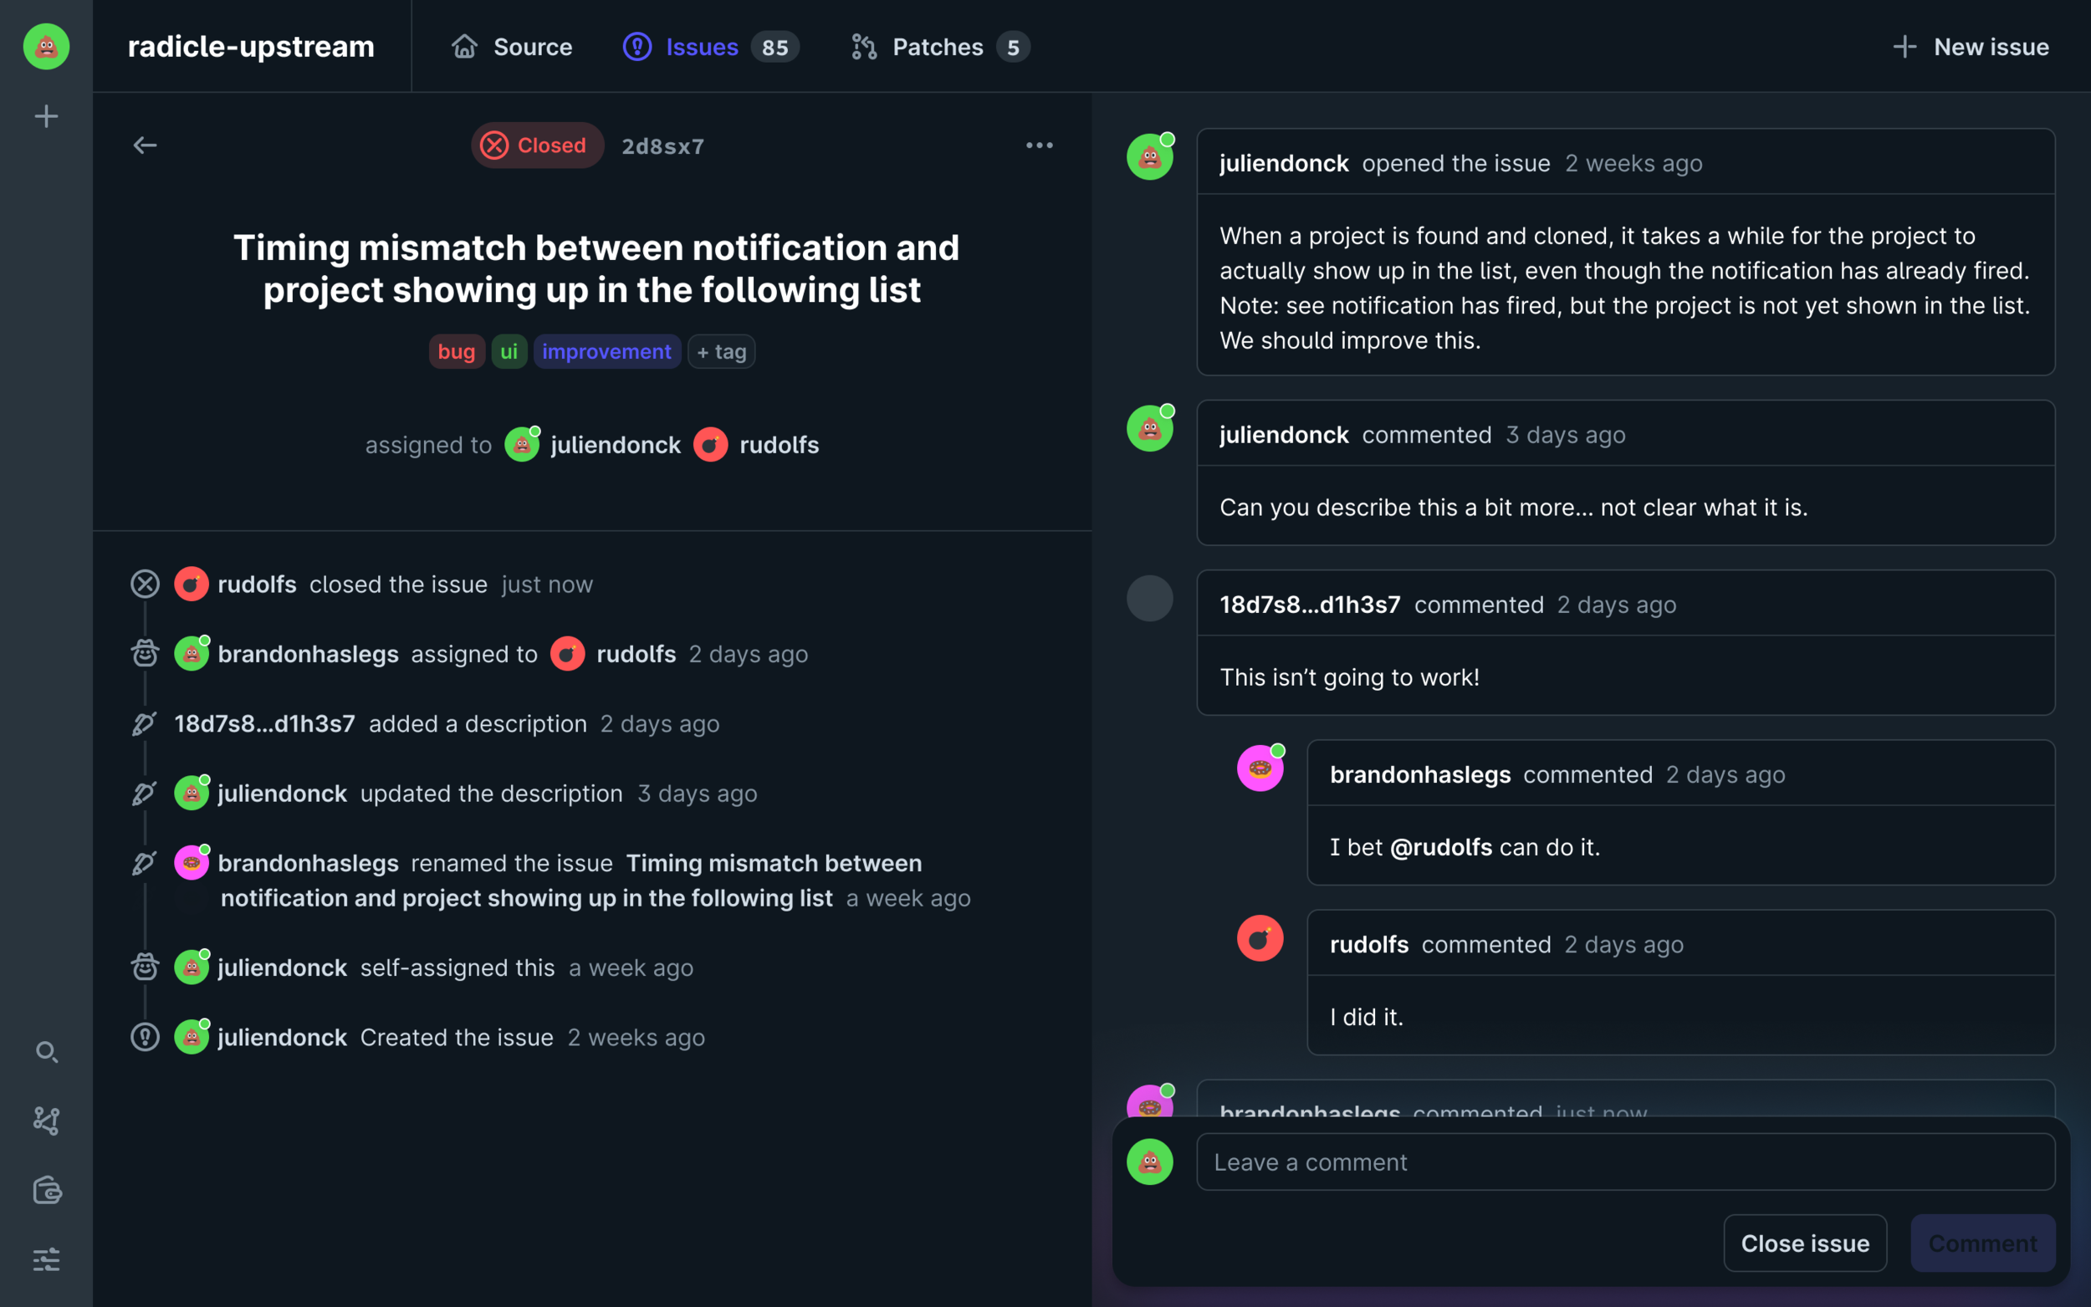This screenshot has width=2091, height=1307.
Task: Click the plus icon to add a project
Action: click(x=46, y=115)
